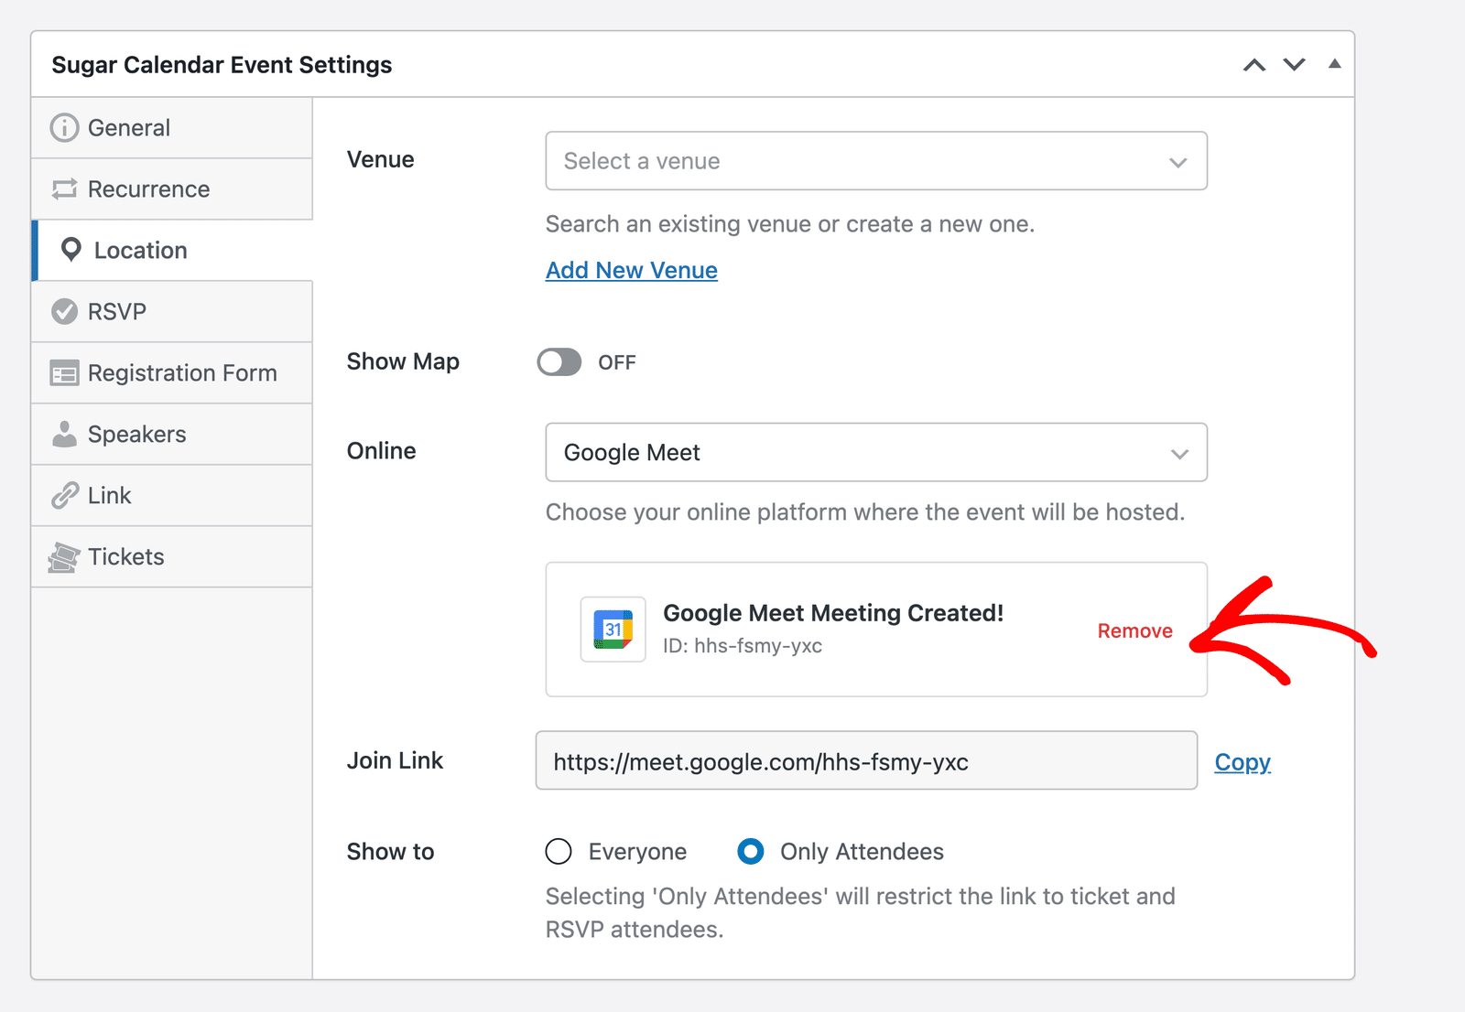Select the Only Attendees radio option

(751, 852)
